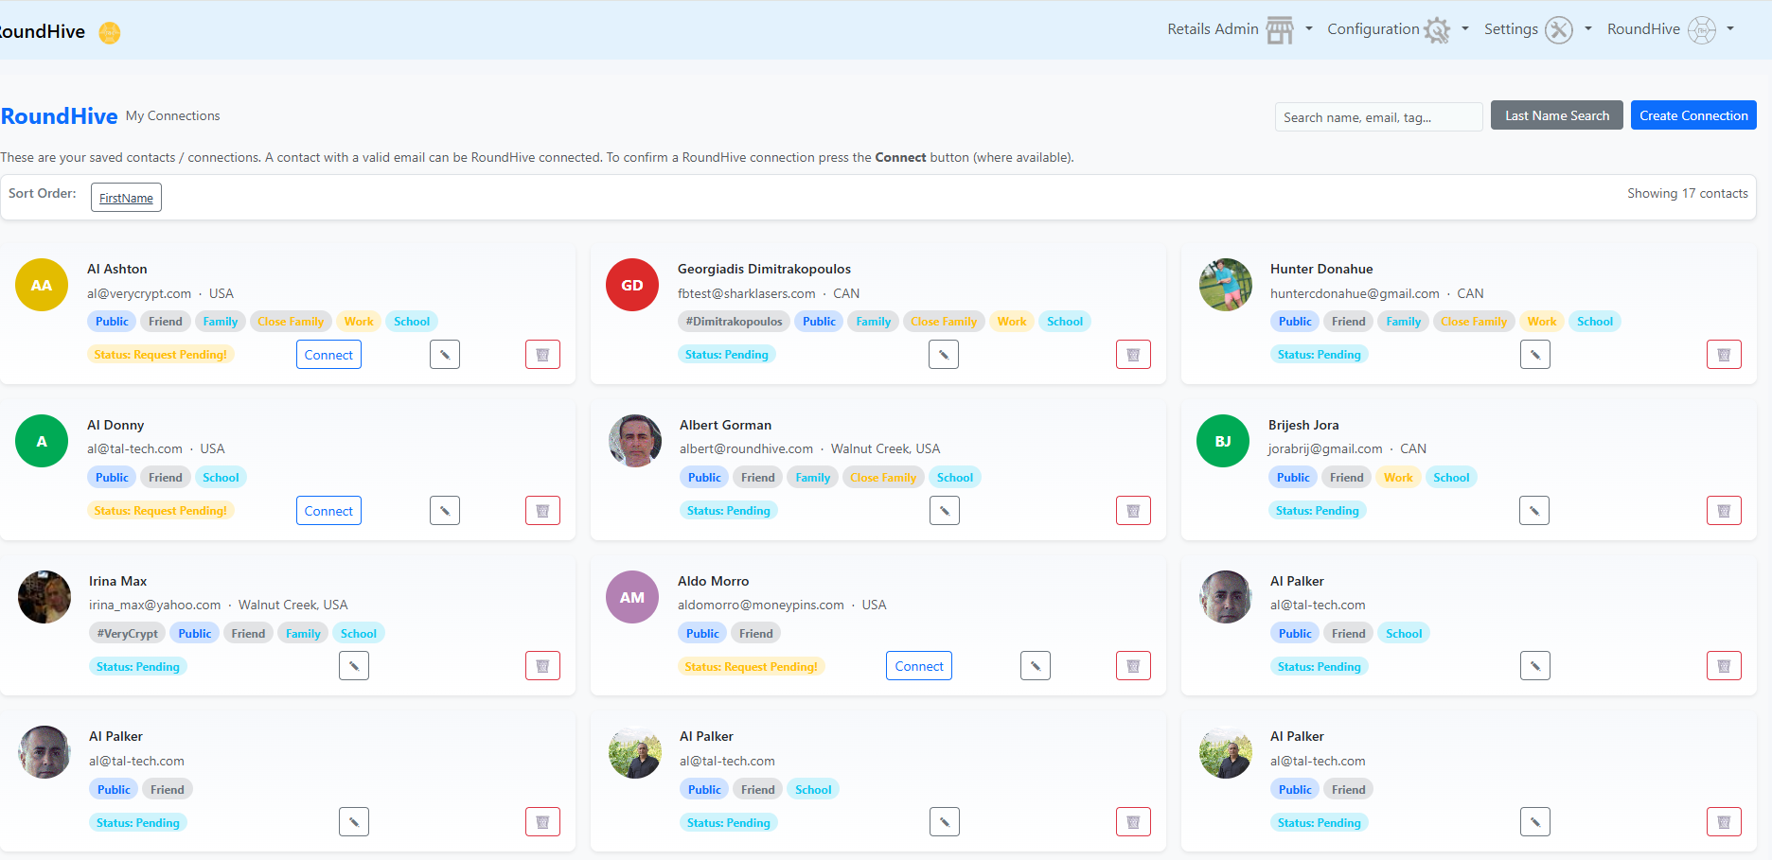
Task: Edit the Albert Gorman contact
Action: pyautogui.click(x=945, y=511)
